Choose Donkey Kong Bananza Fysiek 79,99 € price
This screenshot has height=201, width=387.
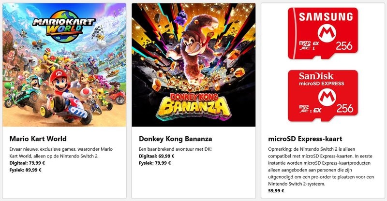tap(158, 163)
